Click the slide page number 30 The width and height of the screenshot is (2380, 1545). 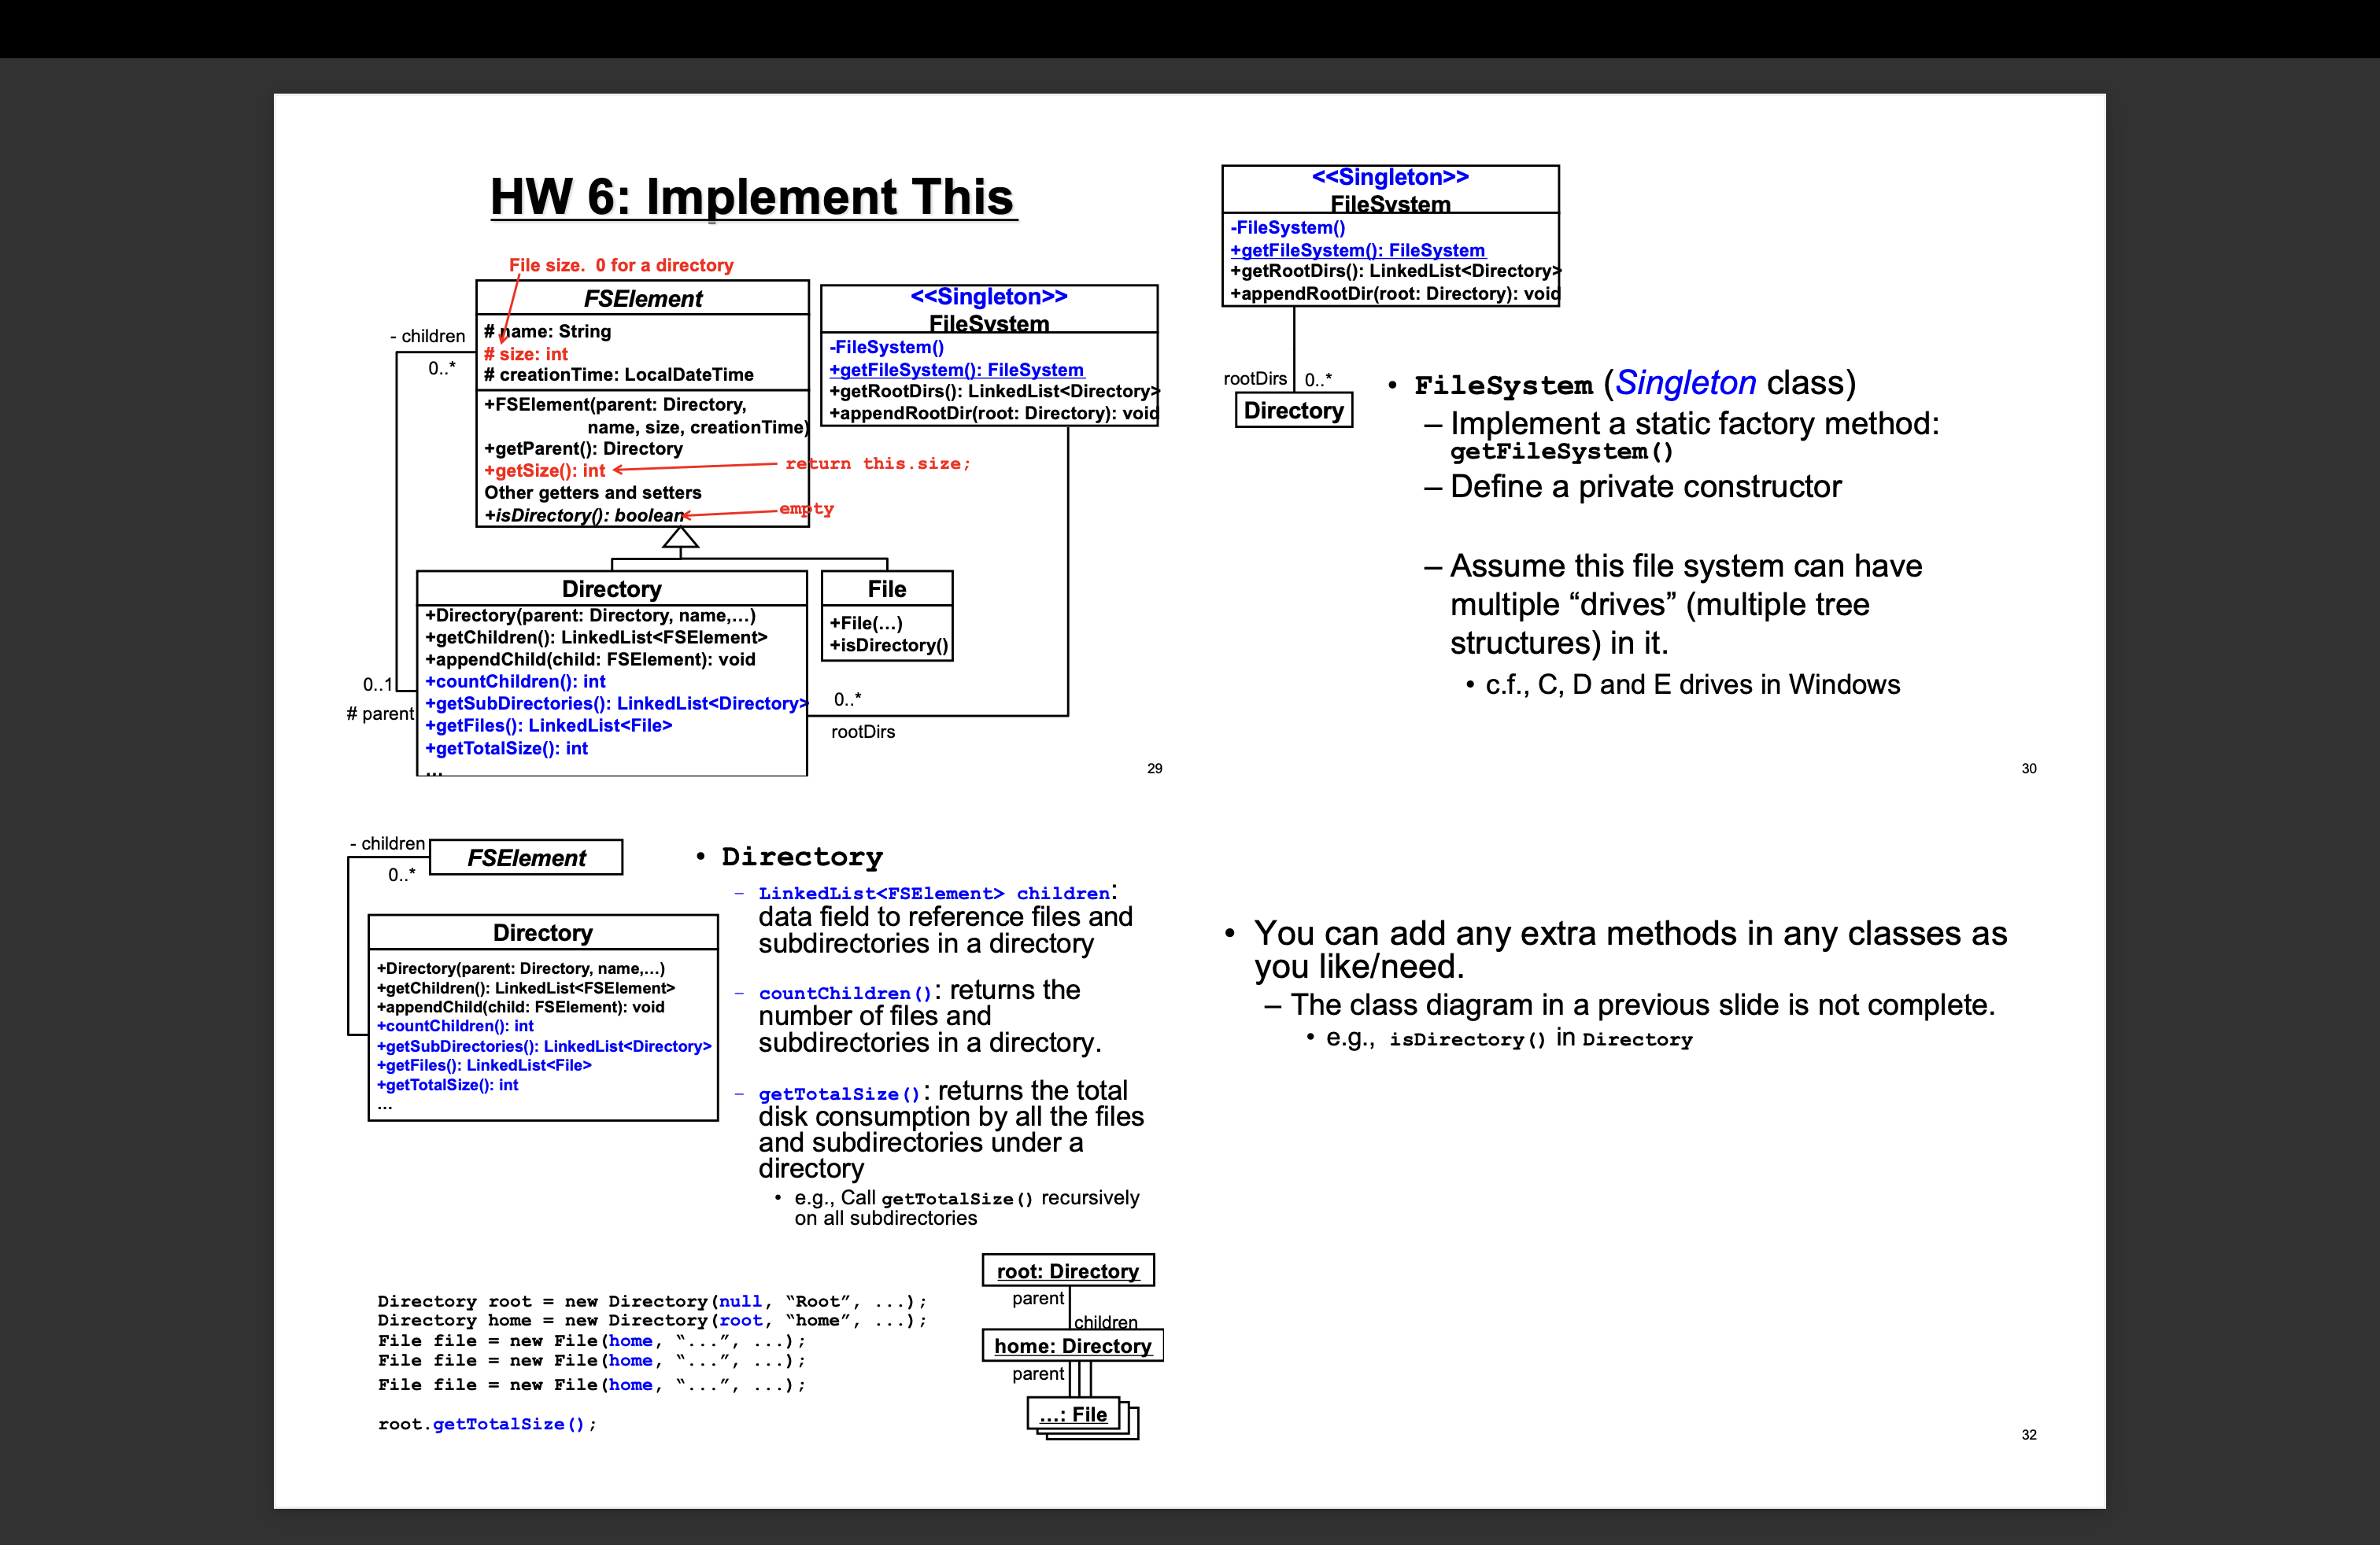tap(2028, 769)
